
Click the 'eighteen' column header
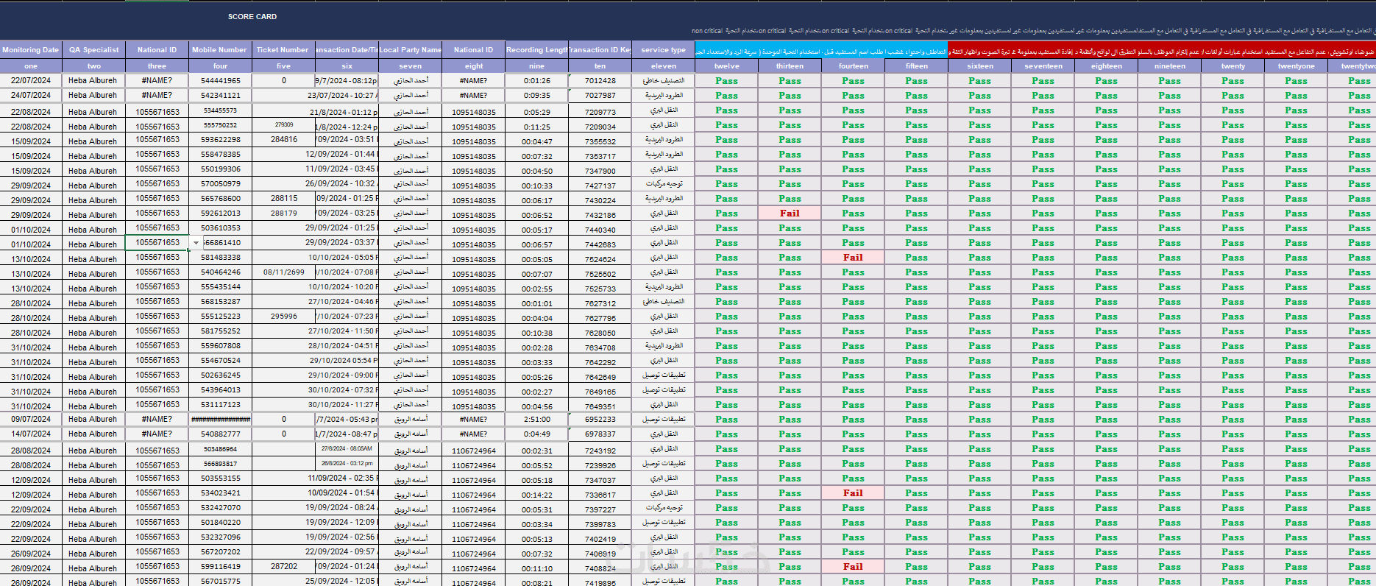[1106, 66]
